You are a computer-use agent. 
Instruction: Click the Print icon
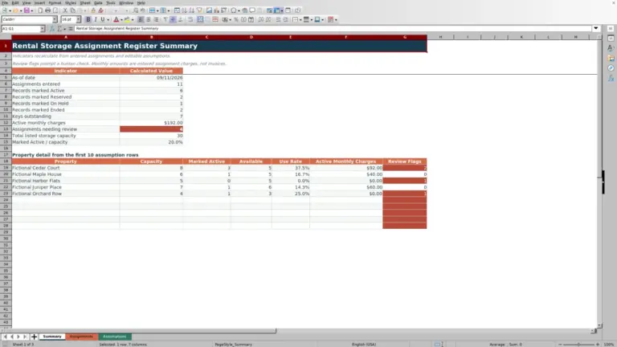[47, 10]
